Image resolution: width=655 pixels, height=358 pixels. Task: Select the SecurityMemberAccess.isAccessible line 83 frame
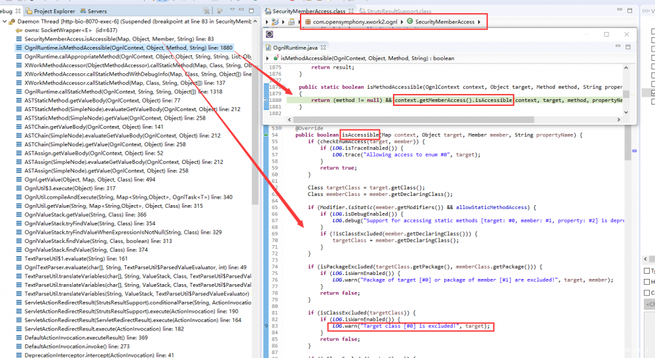119,39
